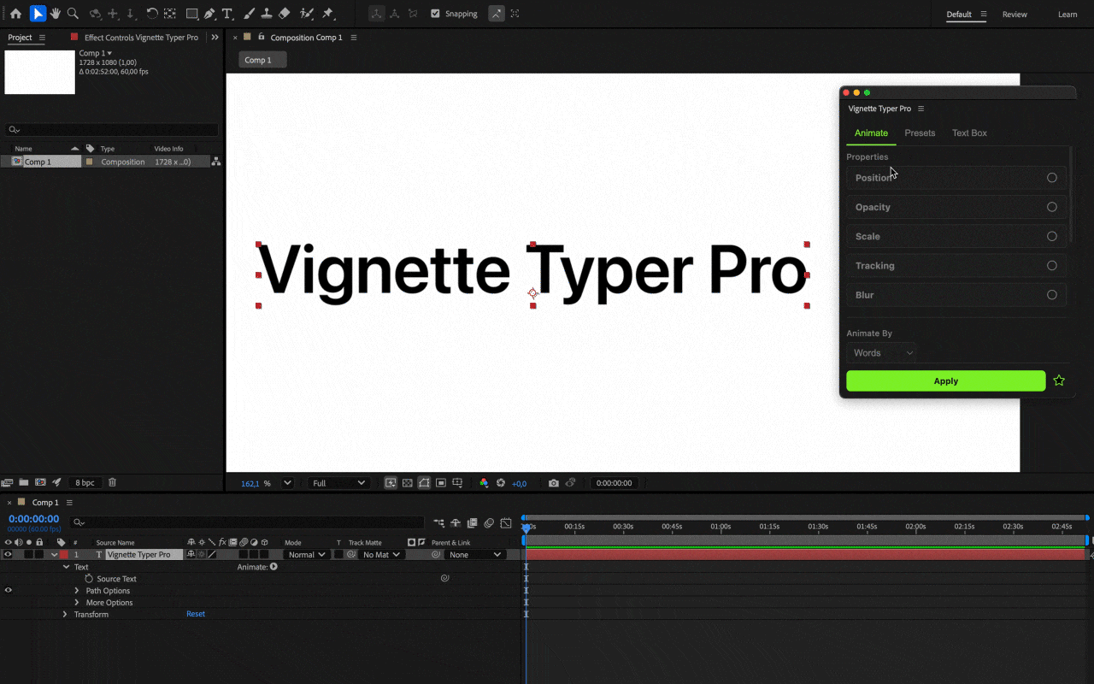
Task: Click the Comp 1 breadcrumb button in viewer
Action: 262,60
